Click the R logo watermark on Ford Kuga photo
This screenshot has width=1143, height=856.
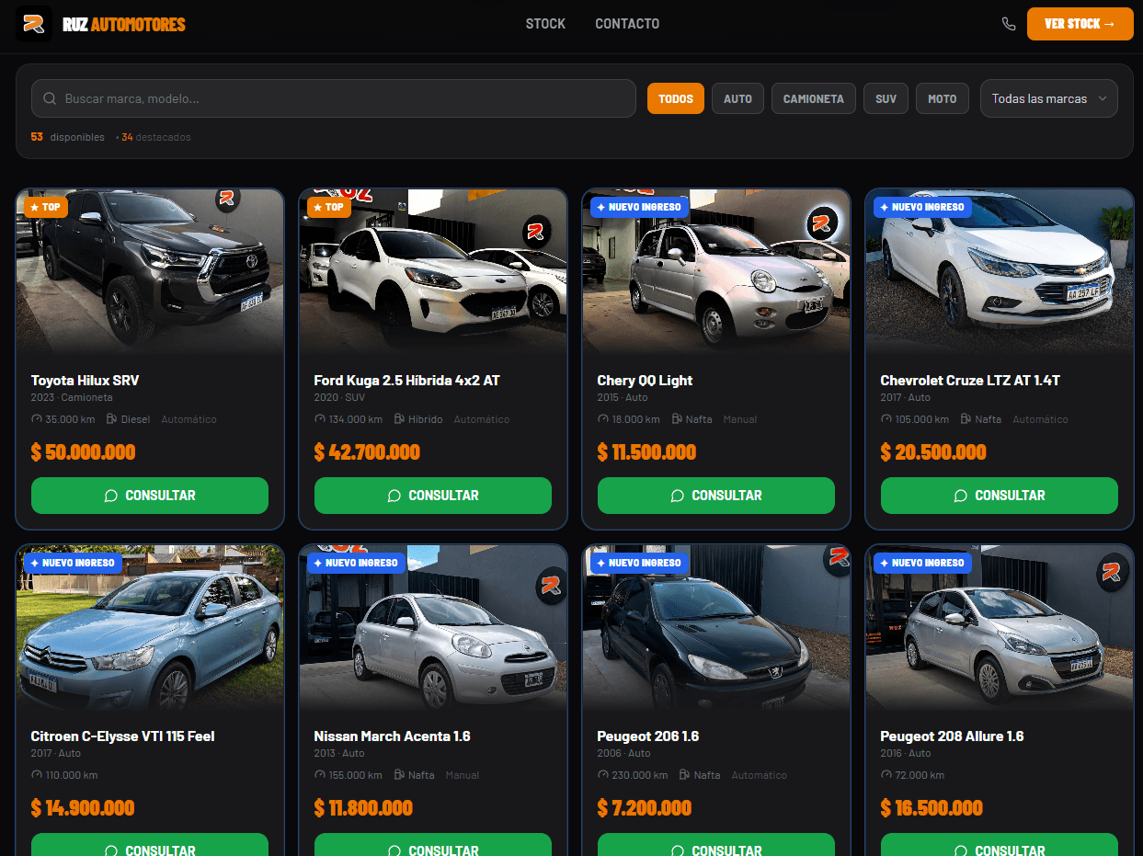(x=537, y=231)
